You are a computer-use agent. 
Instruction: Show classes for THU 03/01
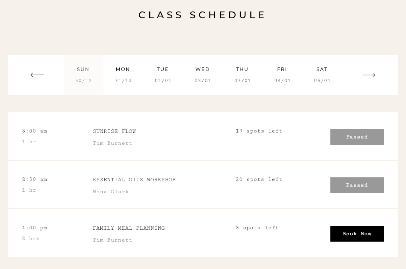point(243,75)
